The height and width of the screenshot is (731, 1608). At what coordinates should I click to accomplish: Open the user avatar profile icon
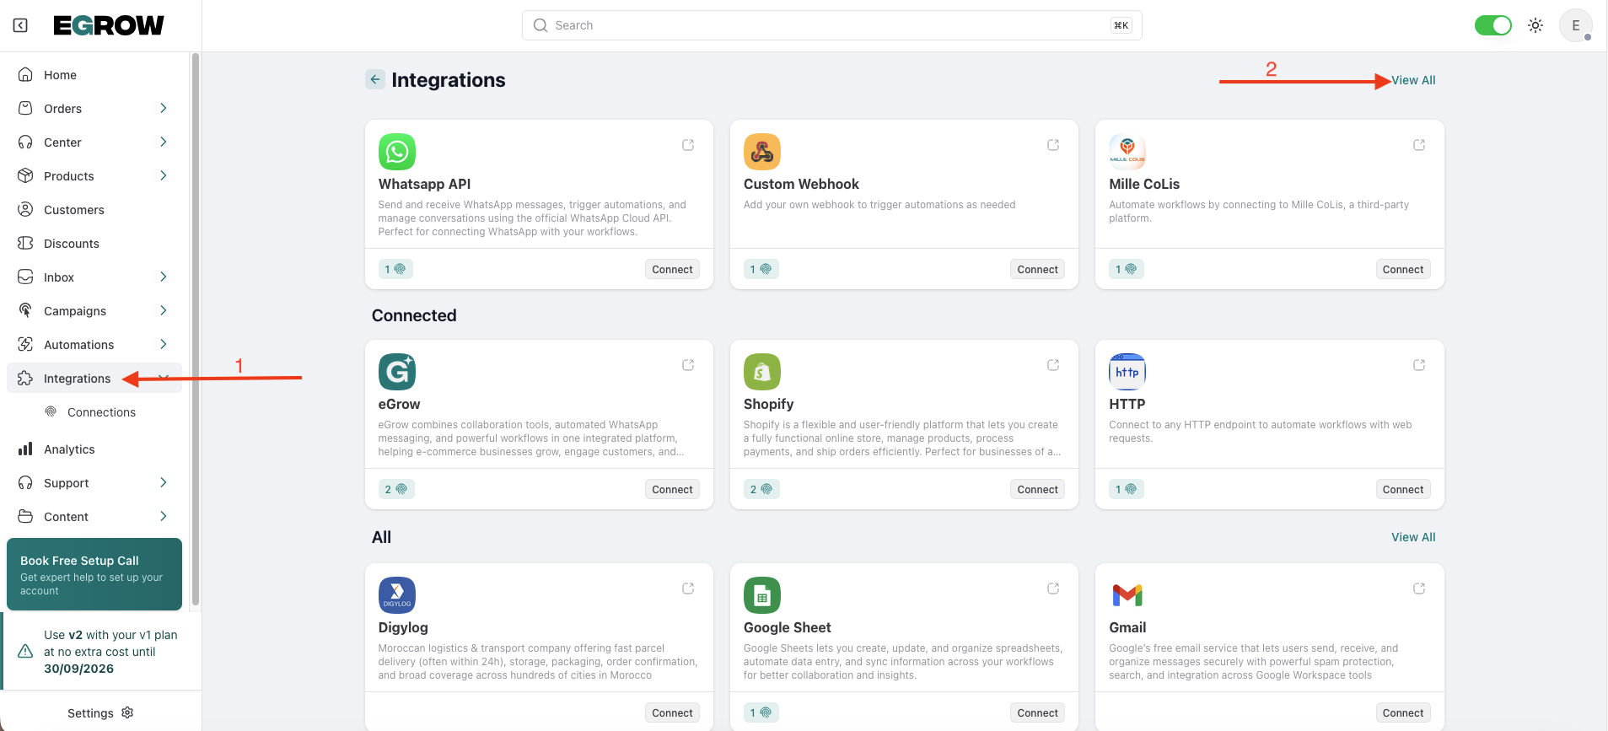point(1575,25)
